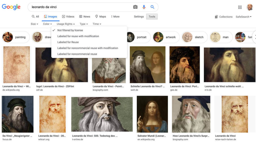
Task: Switch to the News tab
Action: click(84, 16)
